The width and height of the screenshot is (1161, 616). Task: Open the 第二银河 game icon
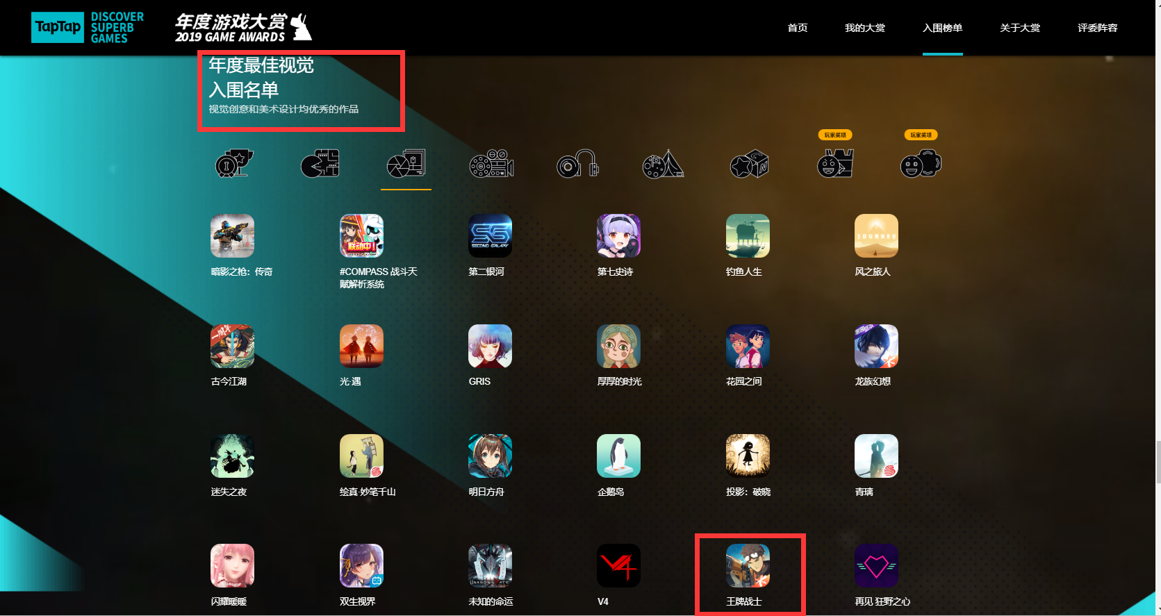[x=490, y=236]
